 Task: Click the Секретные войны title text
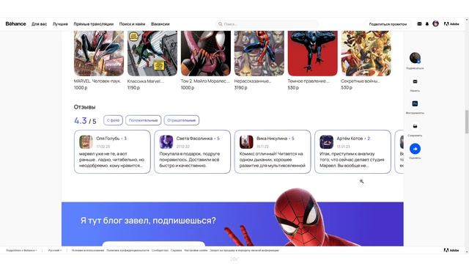coord(361,81)
